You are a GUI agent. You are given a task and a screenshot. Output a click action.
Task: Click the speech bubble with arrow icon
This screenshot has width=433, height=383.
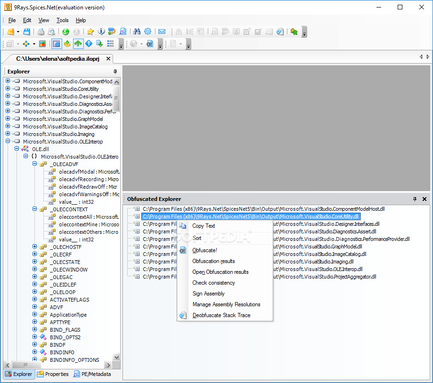(x=112, y=32)
